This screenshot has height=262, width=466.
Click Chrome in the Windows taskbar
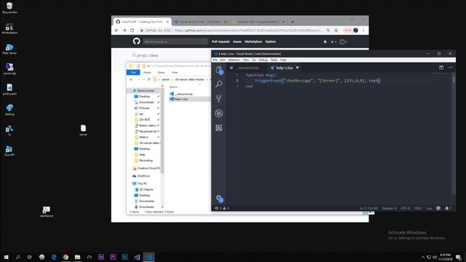point(66,257)
